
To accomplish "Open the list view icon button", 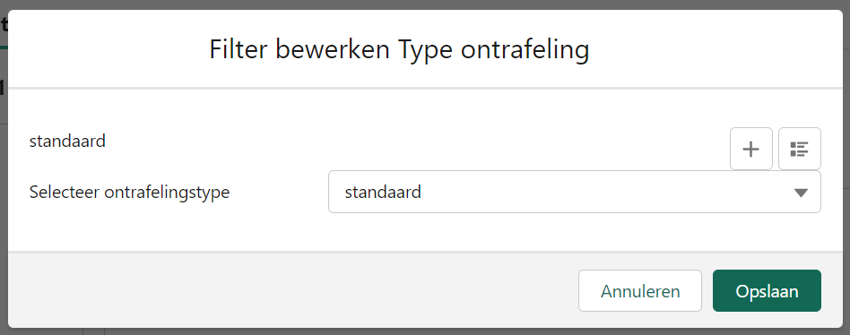I will [799, 149].
